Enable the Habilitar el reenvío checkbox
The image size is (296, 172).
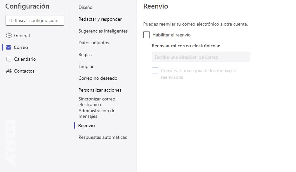tap(147, 35)
